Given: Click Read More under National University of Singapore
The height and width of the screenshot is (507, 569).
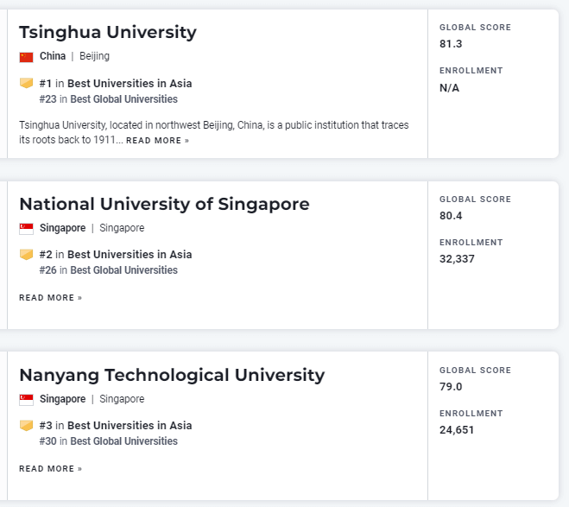Looking at the screenshot, I should click(x=50, y=298).
